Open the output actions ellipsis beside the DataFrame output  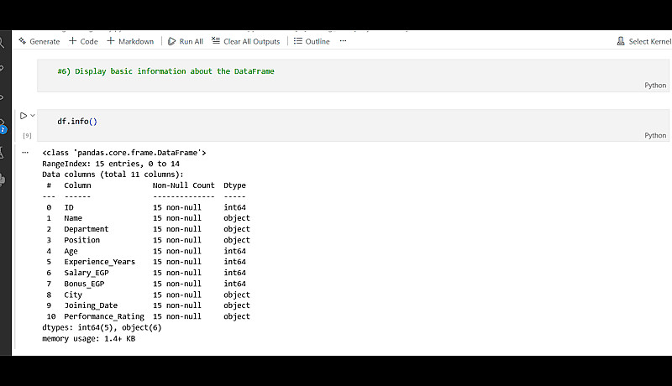25,153
